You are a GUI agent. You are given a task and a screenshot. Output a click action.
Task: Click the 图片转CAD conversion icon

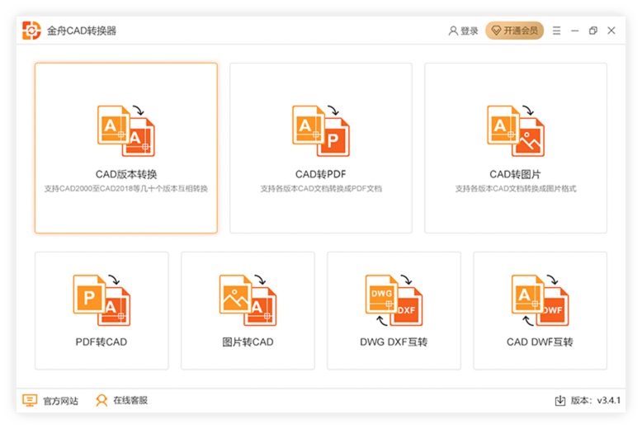[248, 300]
